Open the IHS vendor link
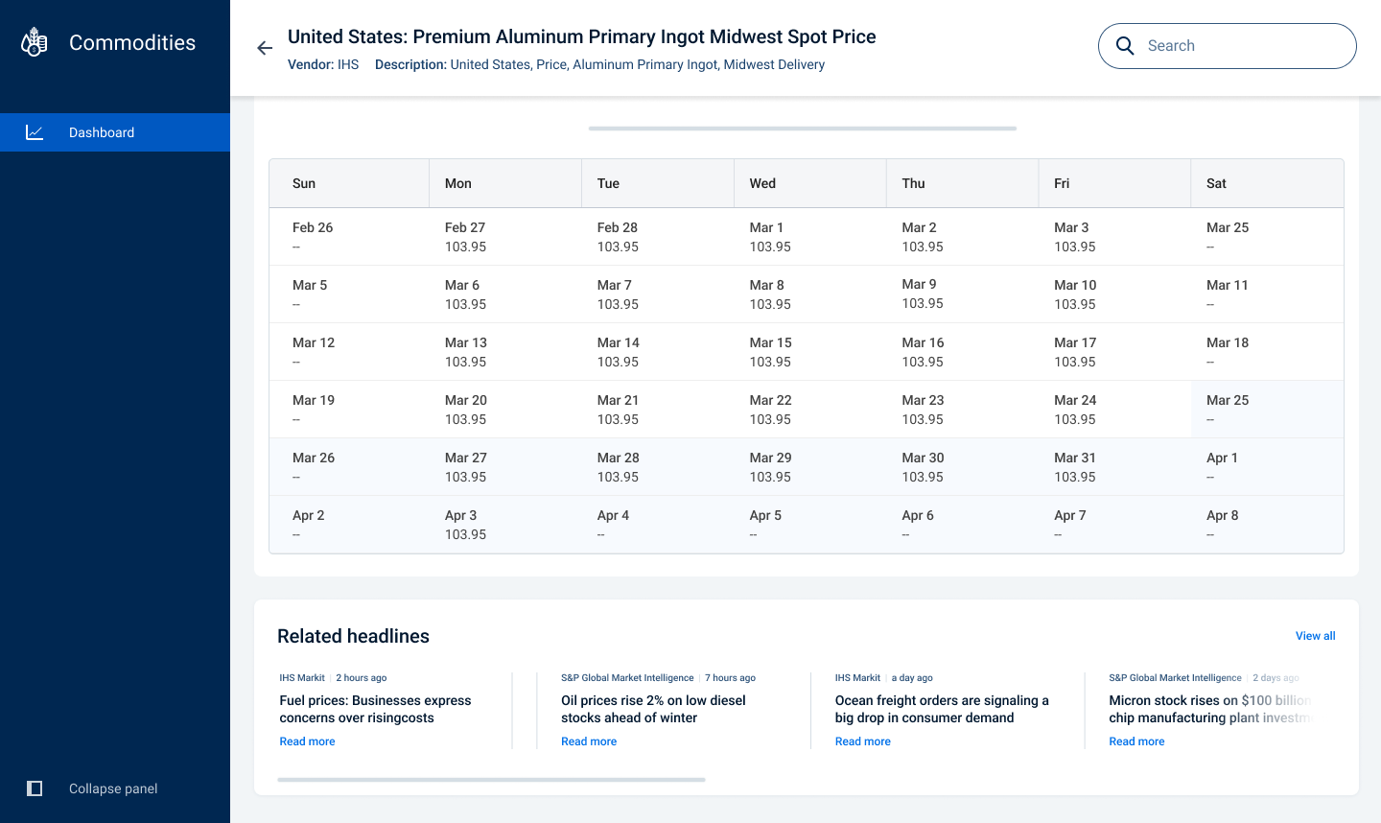The width and height of the screenshot is (1381, 823). click(x=349, y=64)
